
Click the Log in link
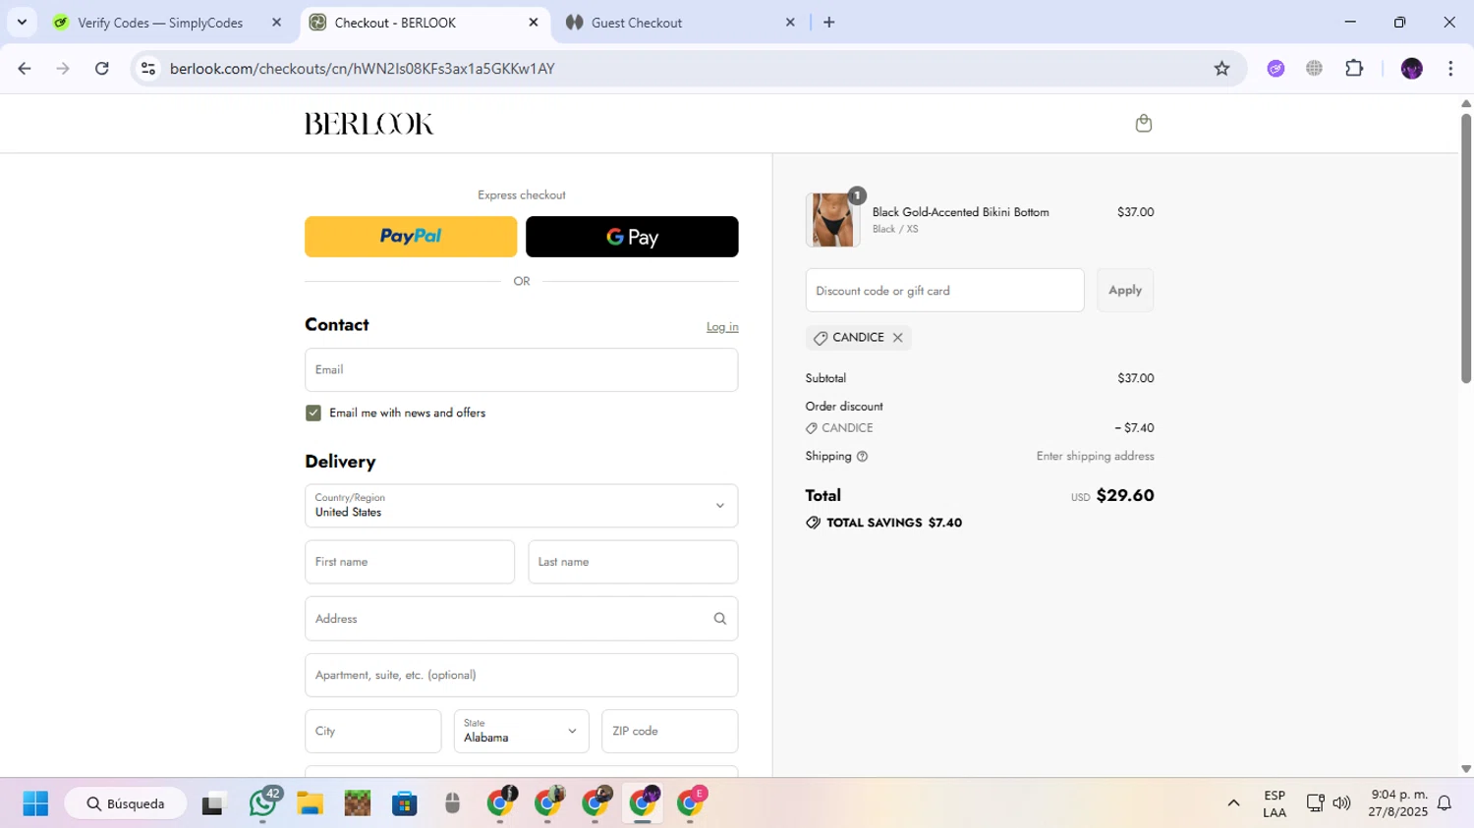[722, 327]
